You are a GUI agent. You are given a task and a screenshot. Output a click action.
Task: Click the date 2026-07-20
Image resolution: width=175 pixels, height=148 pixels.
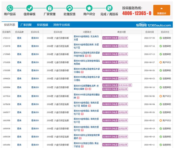tap(149, 38)
